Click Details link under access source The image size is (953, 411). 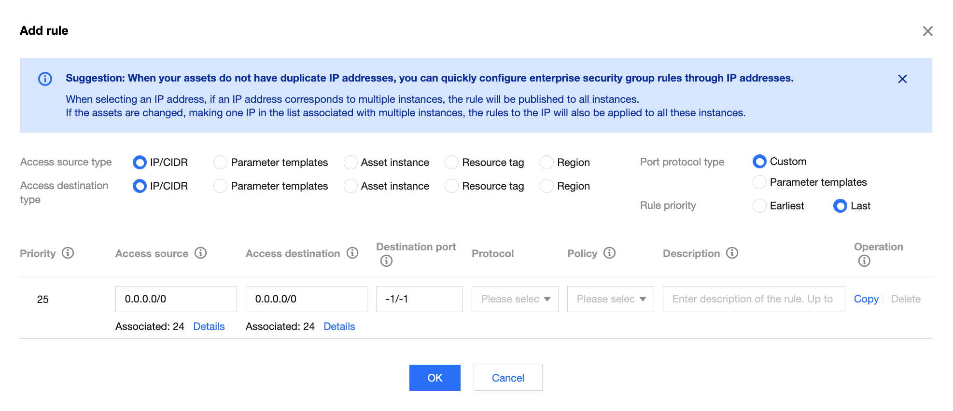(x=209, y=327)
